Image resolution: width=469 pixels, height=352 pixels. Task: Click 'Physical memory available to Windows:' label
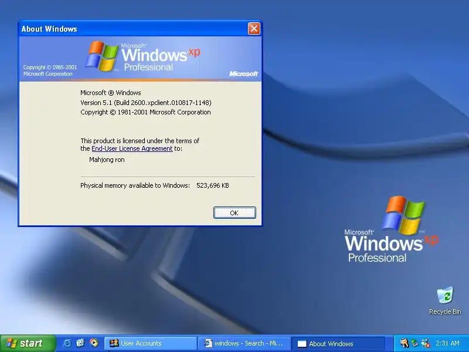click(135, 185)
